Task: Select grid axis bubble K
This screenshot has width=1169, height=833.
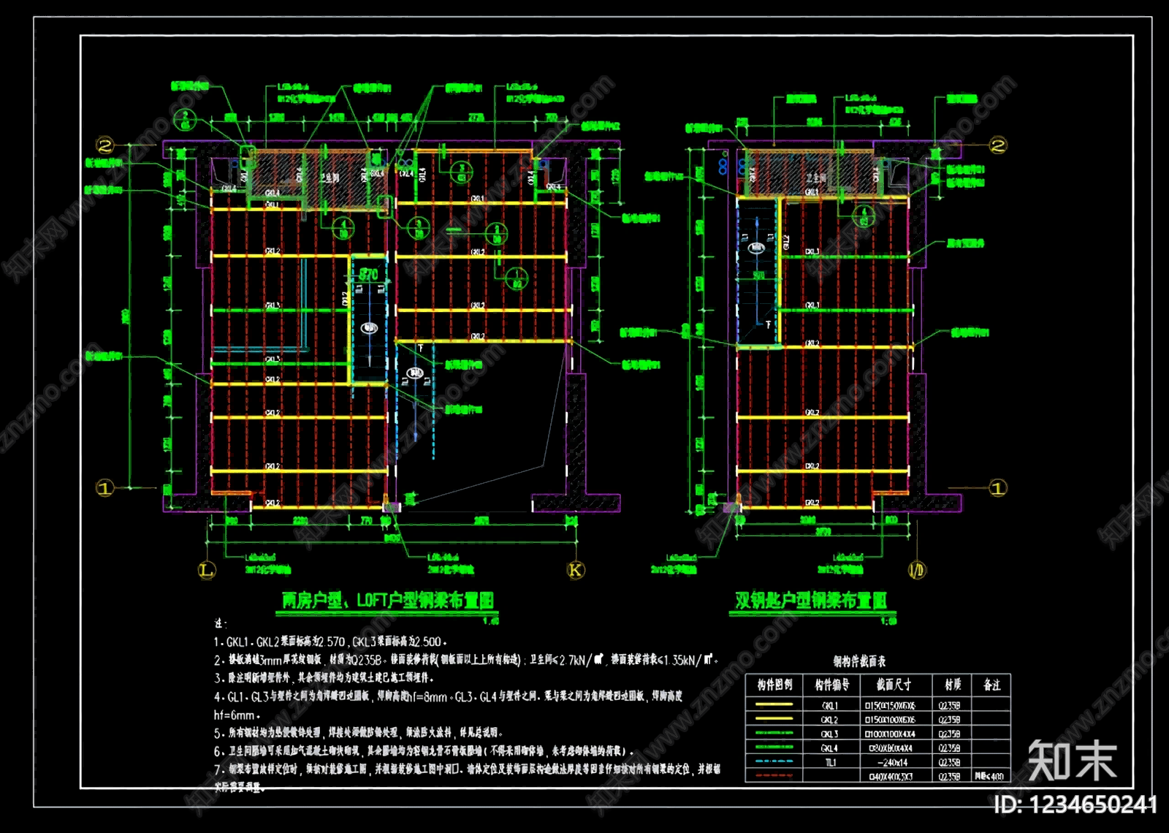Action: pos(576,570)
